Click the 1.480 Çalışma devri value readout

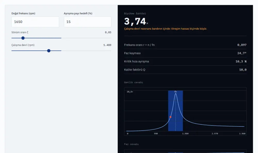click(x=107, y=45)
